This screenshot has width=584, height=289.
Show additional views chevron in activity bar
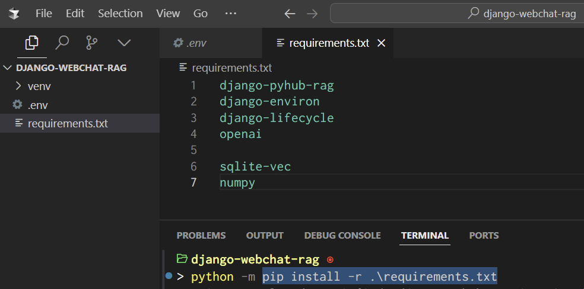click(124, 43)
